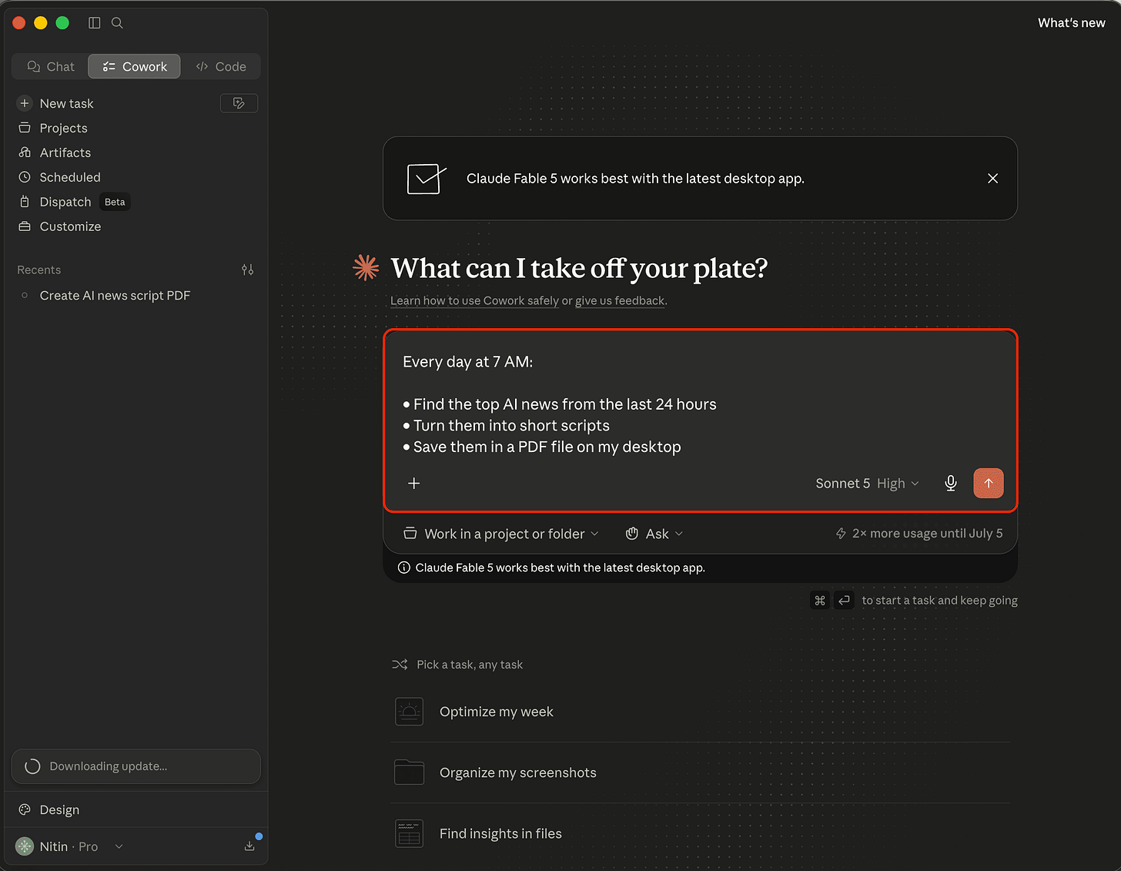Dismiss the Claude Fable 5 banner

[x=992, y=179]
